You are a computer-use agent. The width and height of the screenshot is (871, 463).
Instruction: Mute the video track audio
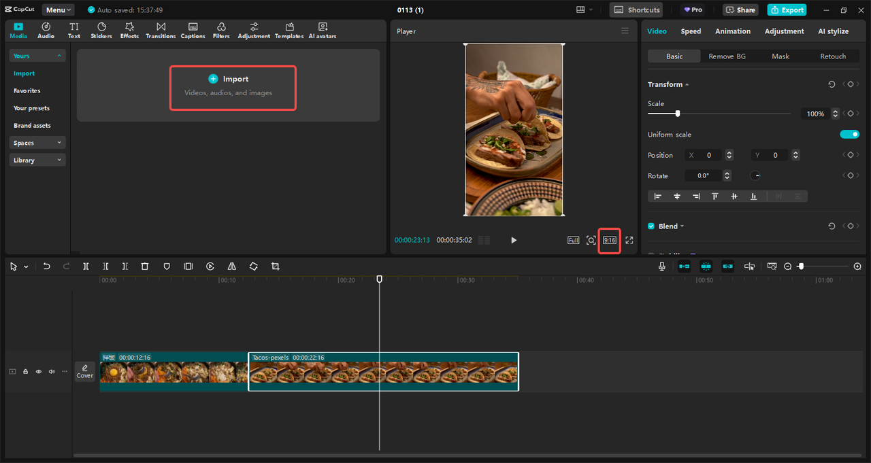pos(52,372)
